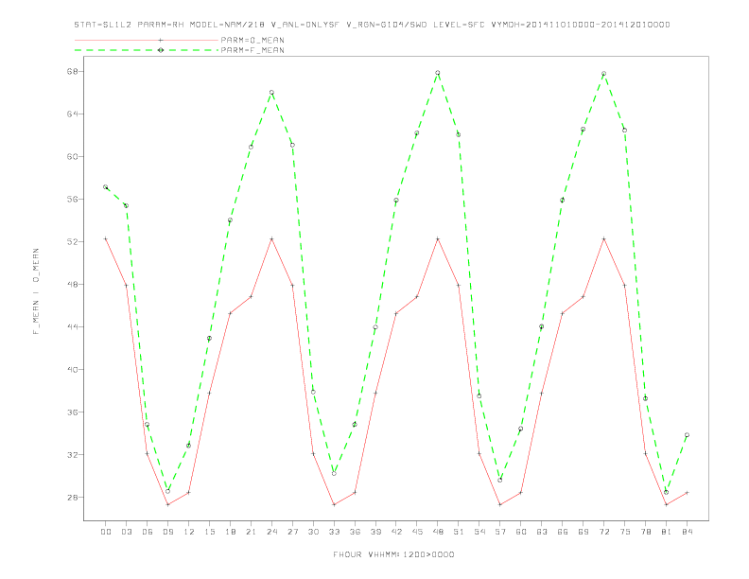Select green F_MEAN peak marker at hour 72
The width and height of the screenshot is (749, 579).
pyautogui.click(x=603, y=74)
